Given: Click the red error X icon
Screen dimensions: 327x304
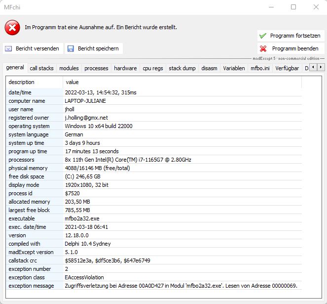Looking at the screenshot, I should coord(12,28).
